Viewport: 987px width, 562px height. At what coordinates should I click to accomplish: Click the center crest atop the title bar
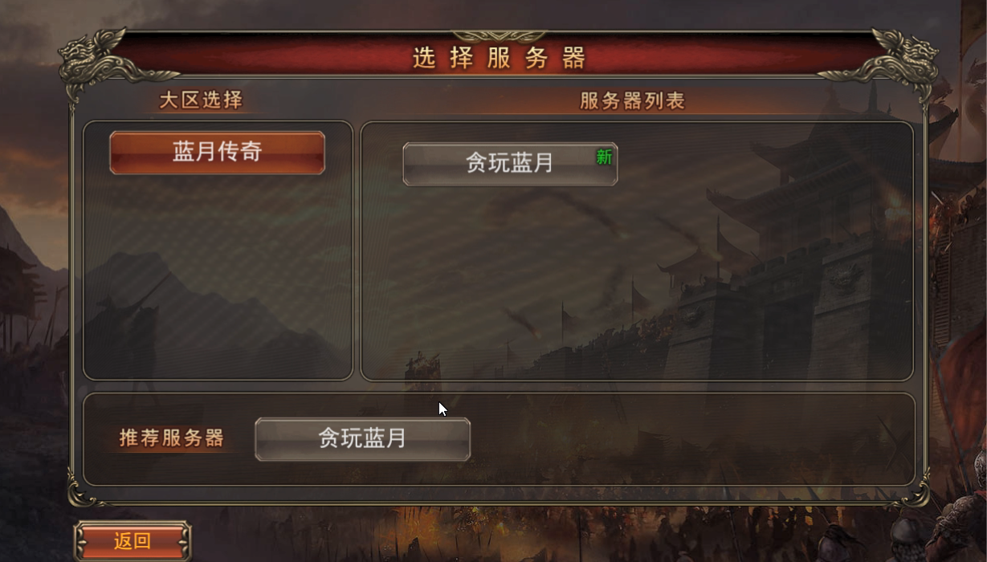(499, 36)
